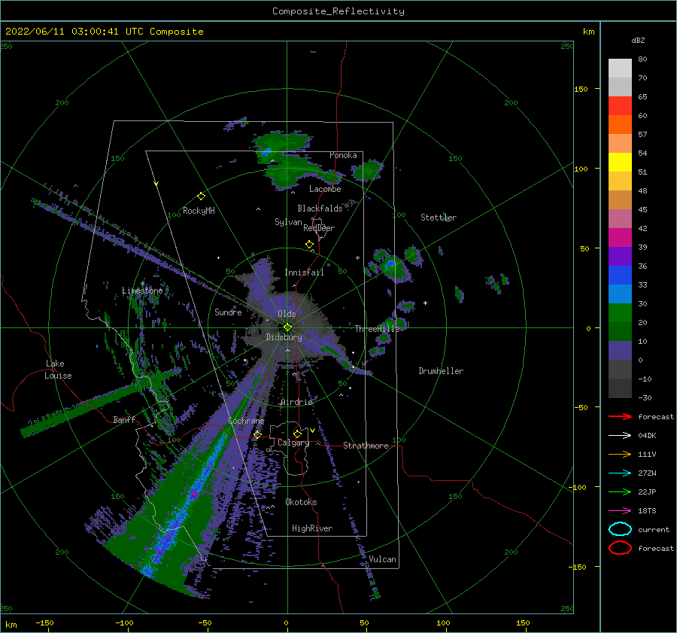This screenshot has width=677, height=633.
Task: Click the Okotoks town label
Action: pyautogui.click(x=301, y=502)
